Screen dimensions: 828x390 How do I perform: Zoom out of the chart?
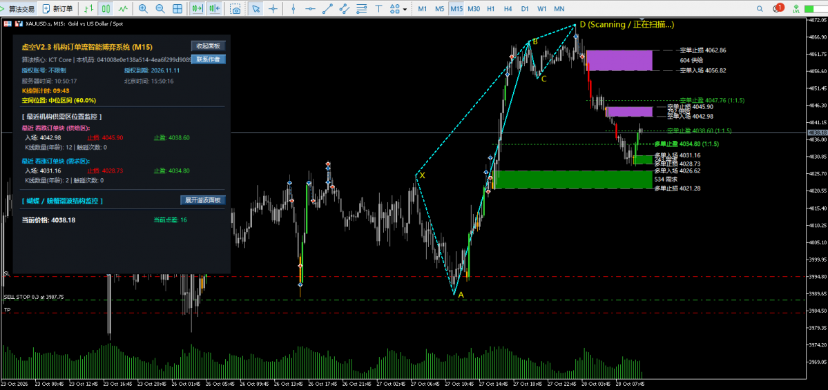tap(160, 8)
